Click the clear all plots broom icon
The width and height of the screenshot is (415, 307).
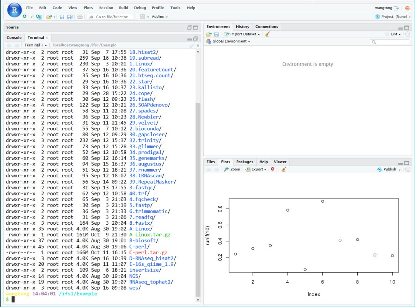[x=284, y=169]
